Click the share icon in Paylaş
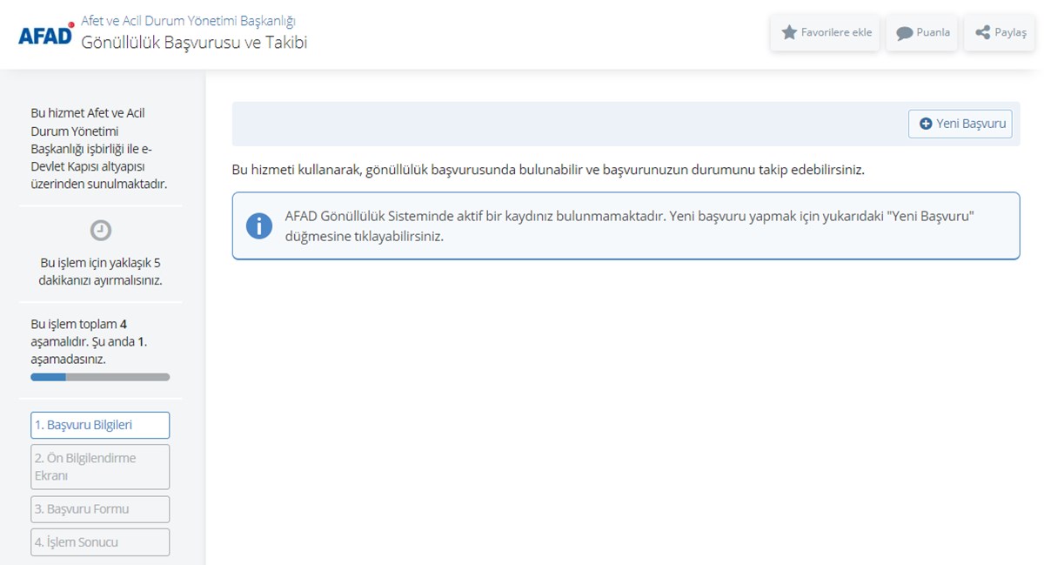 (x=982, y=32)
